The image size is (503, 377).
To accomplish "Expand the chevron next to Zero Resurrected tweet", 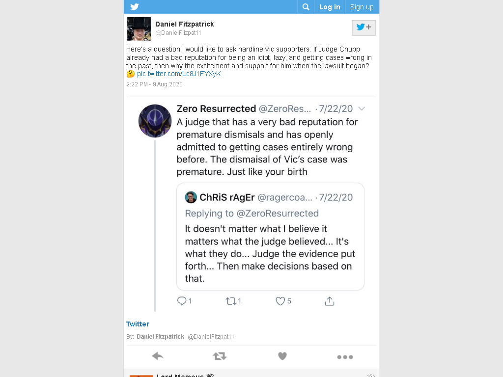I will 362,108.
